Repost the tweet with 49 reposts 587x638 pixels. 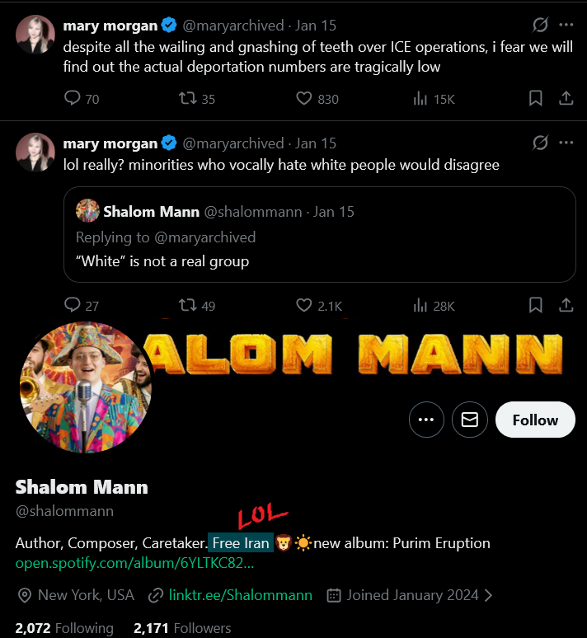[x=196, y=305]
